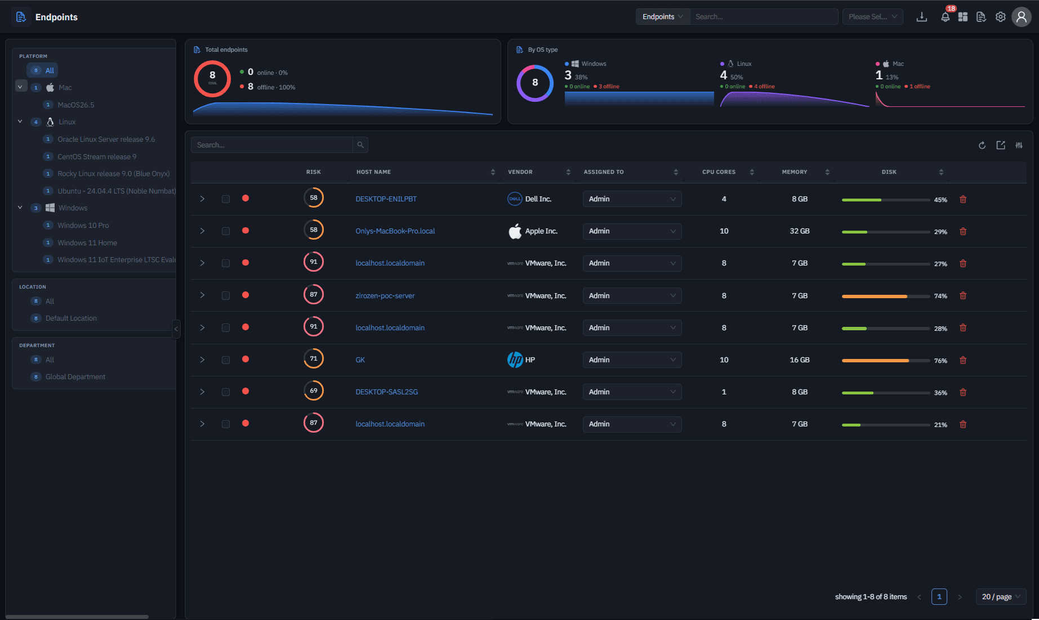Open the column filter settings icon
The image size is (1039, 620).
[x=1019, y=145]
